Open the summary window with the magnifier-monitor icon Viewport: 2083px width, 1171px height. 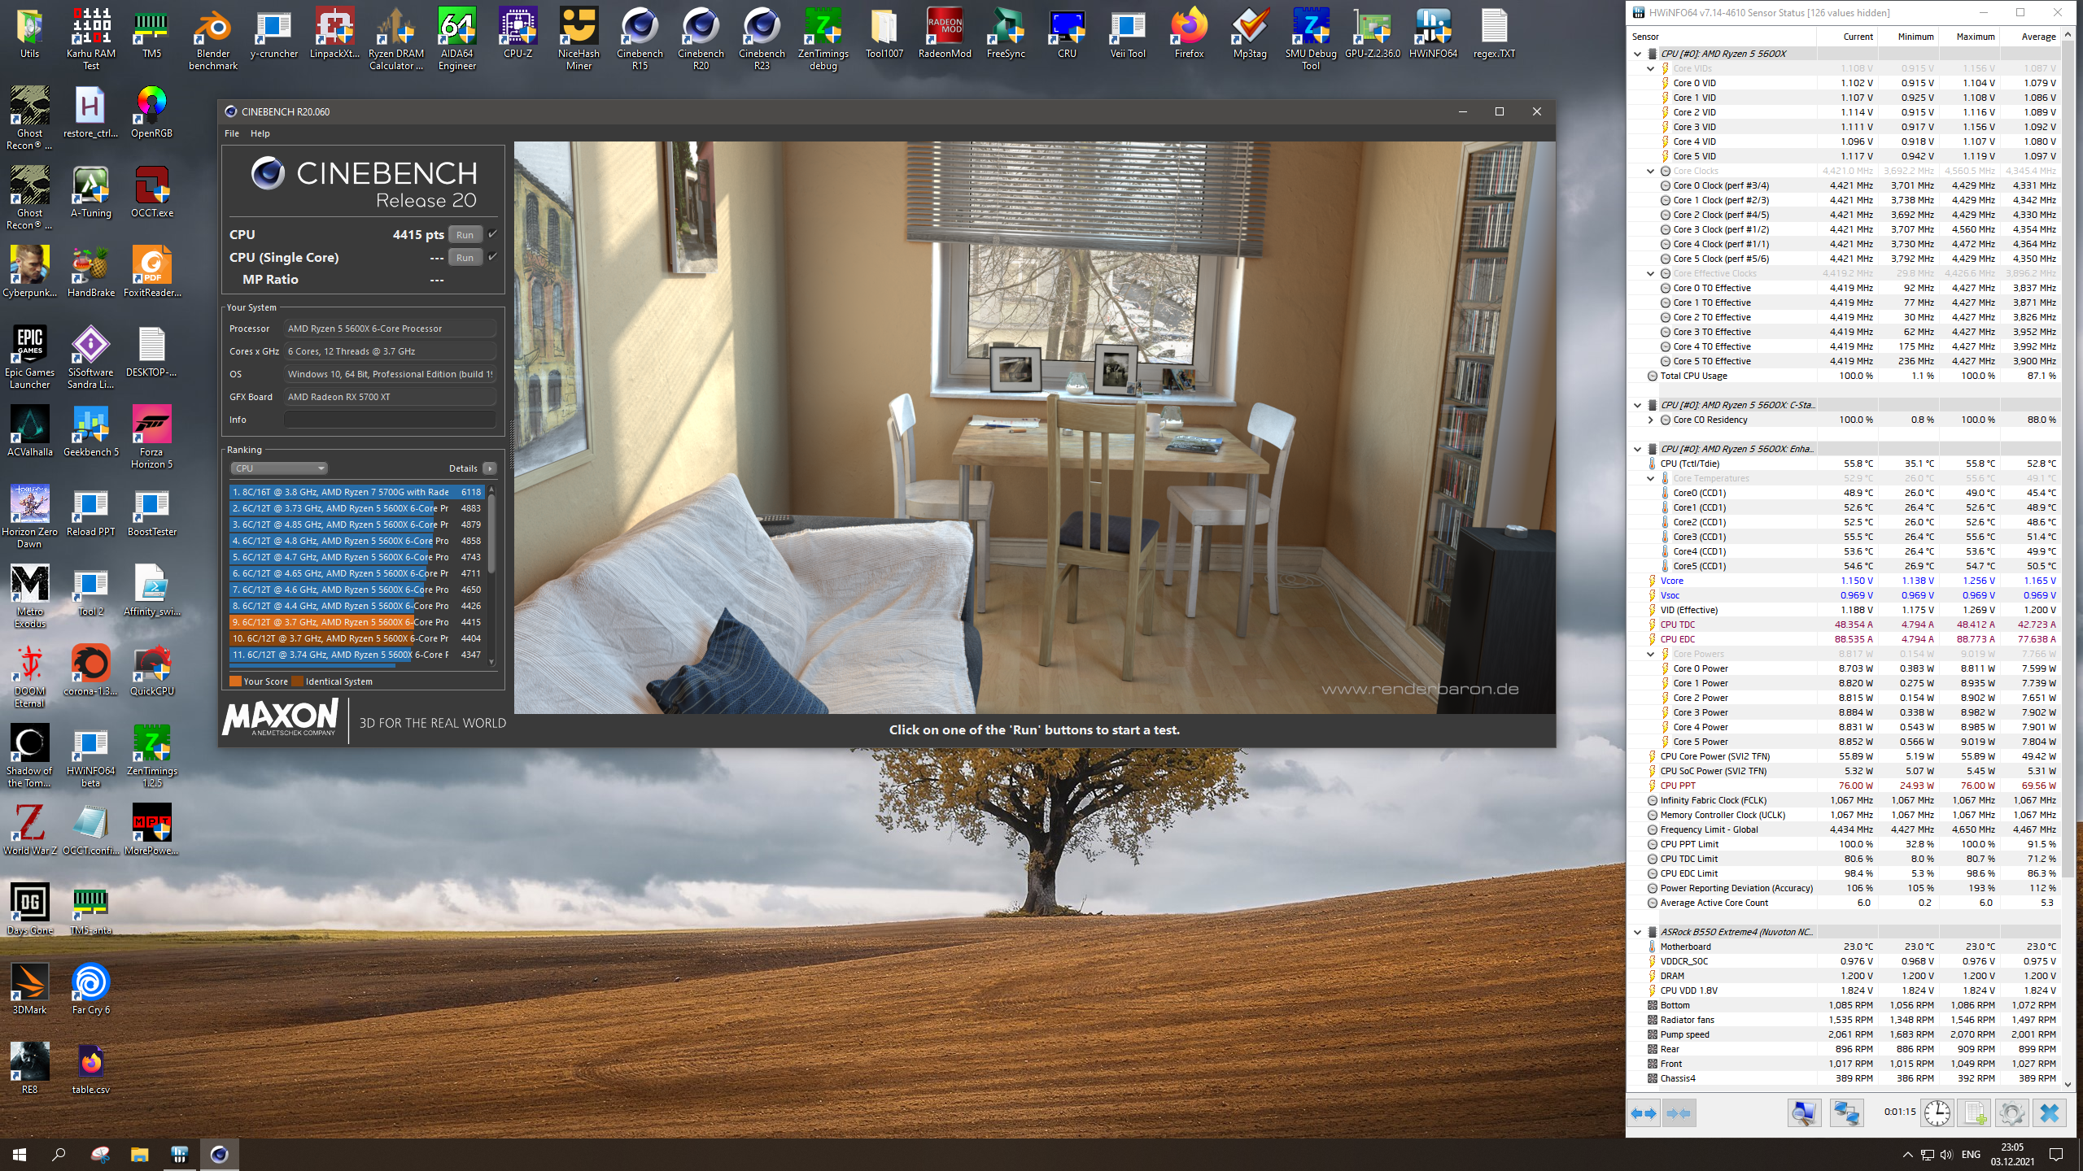pos(1804,1112)
